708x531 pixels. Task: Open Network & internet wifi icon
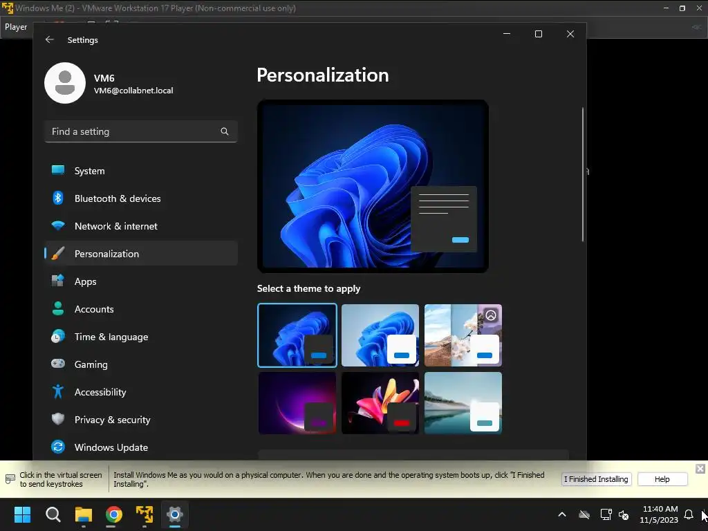58,225
